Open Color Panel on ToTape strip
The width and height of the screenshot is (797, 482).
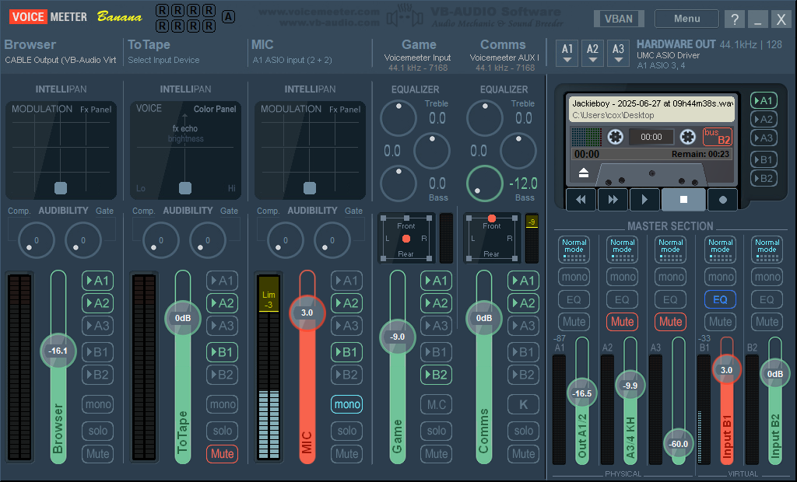point(215,109)
